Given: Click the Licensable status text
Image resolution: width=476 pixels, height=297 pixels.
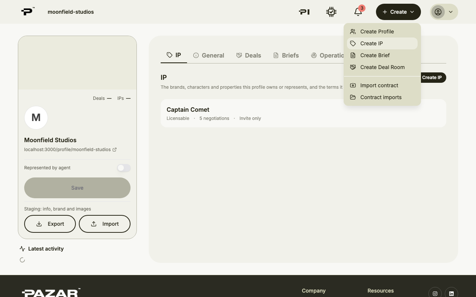Looking at the screenshot, I should pyautogui.click(x=178, y=118).
